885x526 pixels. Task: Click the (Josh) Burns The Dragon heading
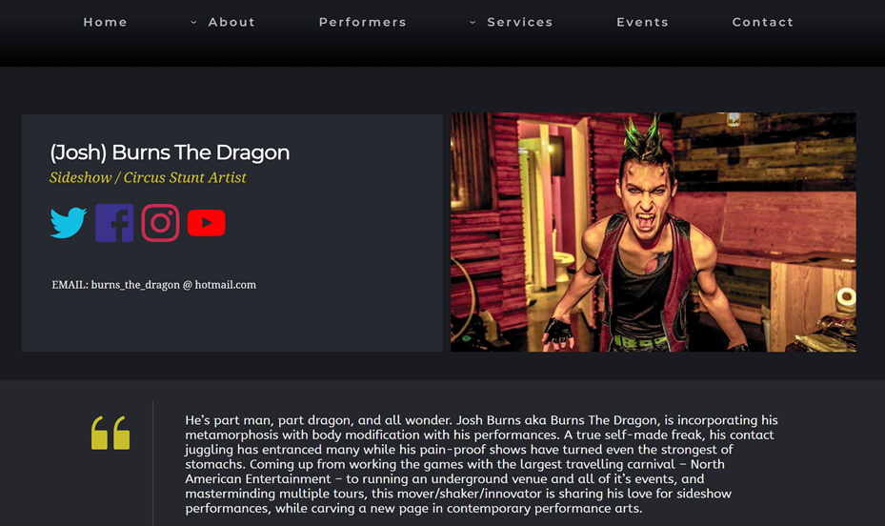tap(170, 152)
